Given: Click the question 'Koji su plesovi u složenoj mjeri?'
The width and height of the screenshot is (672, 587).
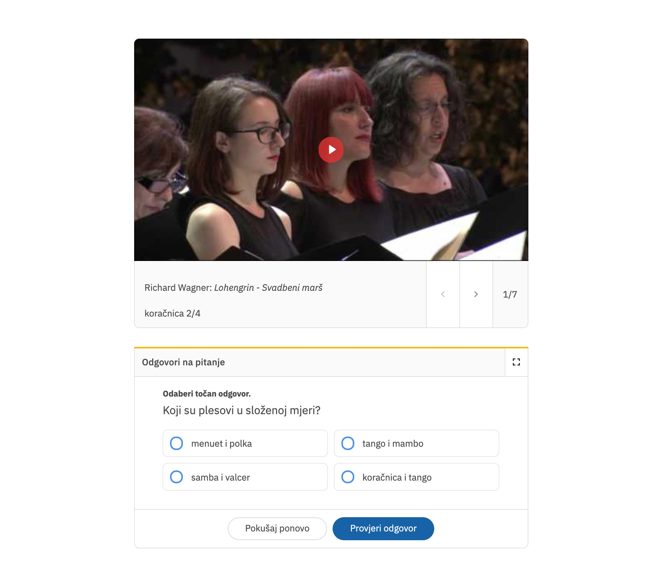Looking at the screenshot, I should (241, 410).
